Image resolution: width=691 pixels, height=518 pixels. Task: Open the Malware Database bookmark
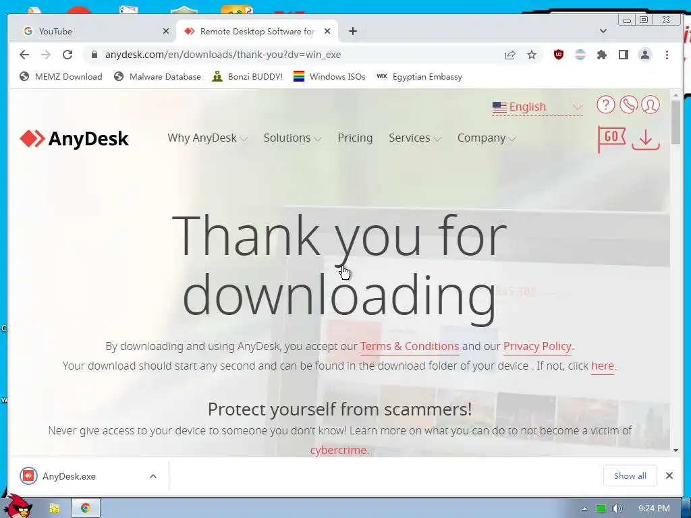(157, 77)
